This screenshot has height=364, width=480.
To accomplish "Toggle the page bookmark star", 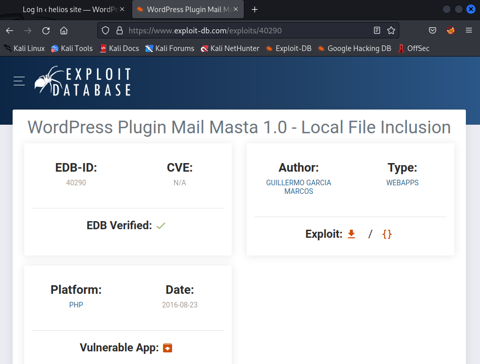I will (x=391, y=30).
